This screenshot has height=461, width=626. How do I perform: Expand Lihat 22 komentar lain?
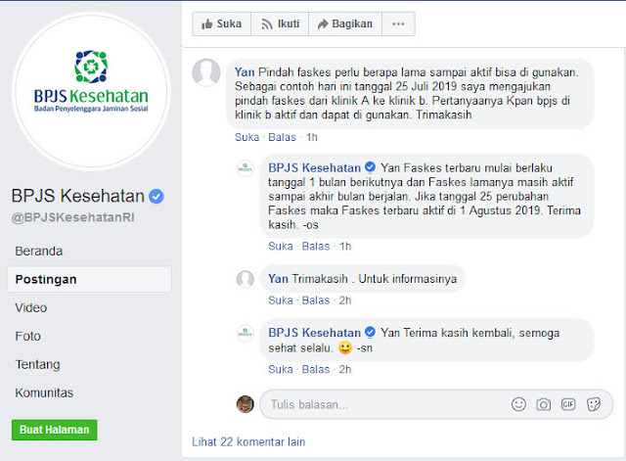coord(248,441)
